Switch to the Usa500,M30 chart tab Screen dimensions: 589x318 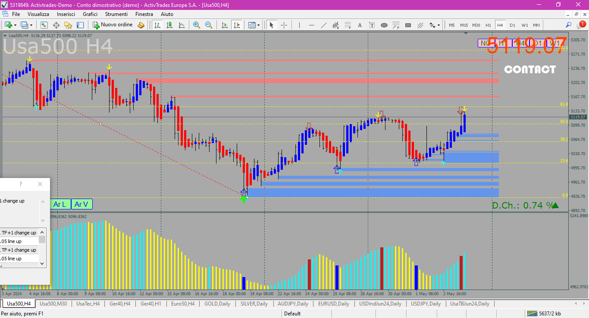tap(53, 304)
